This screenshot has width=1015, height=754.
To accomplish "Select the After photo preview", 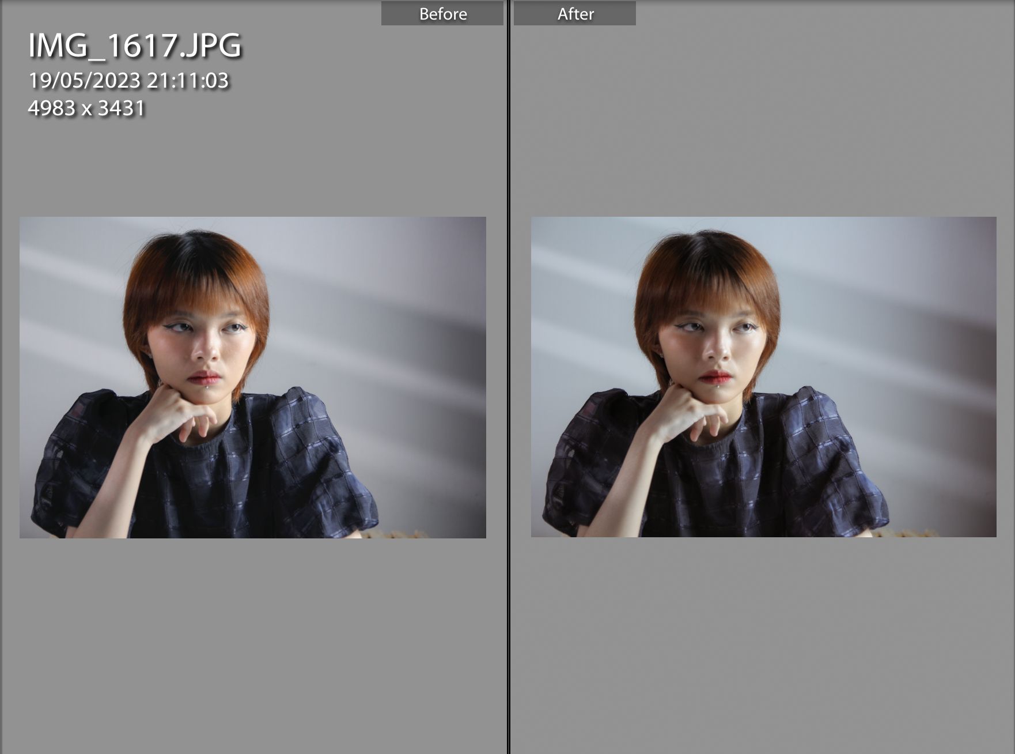I will point(764,377).
